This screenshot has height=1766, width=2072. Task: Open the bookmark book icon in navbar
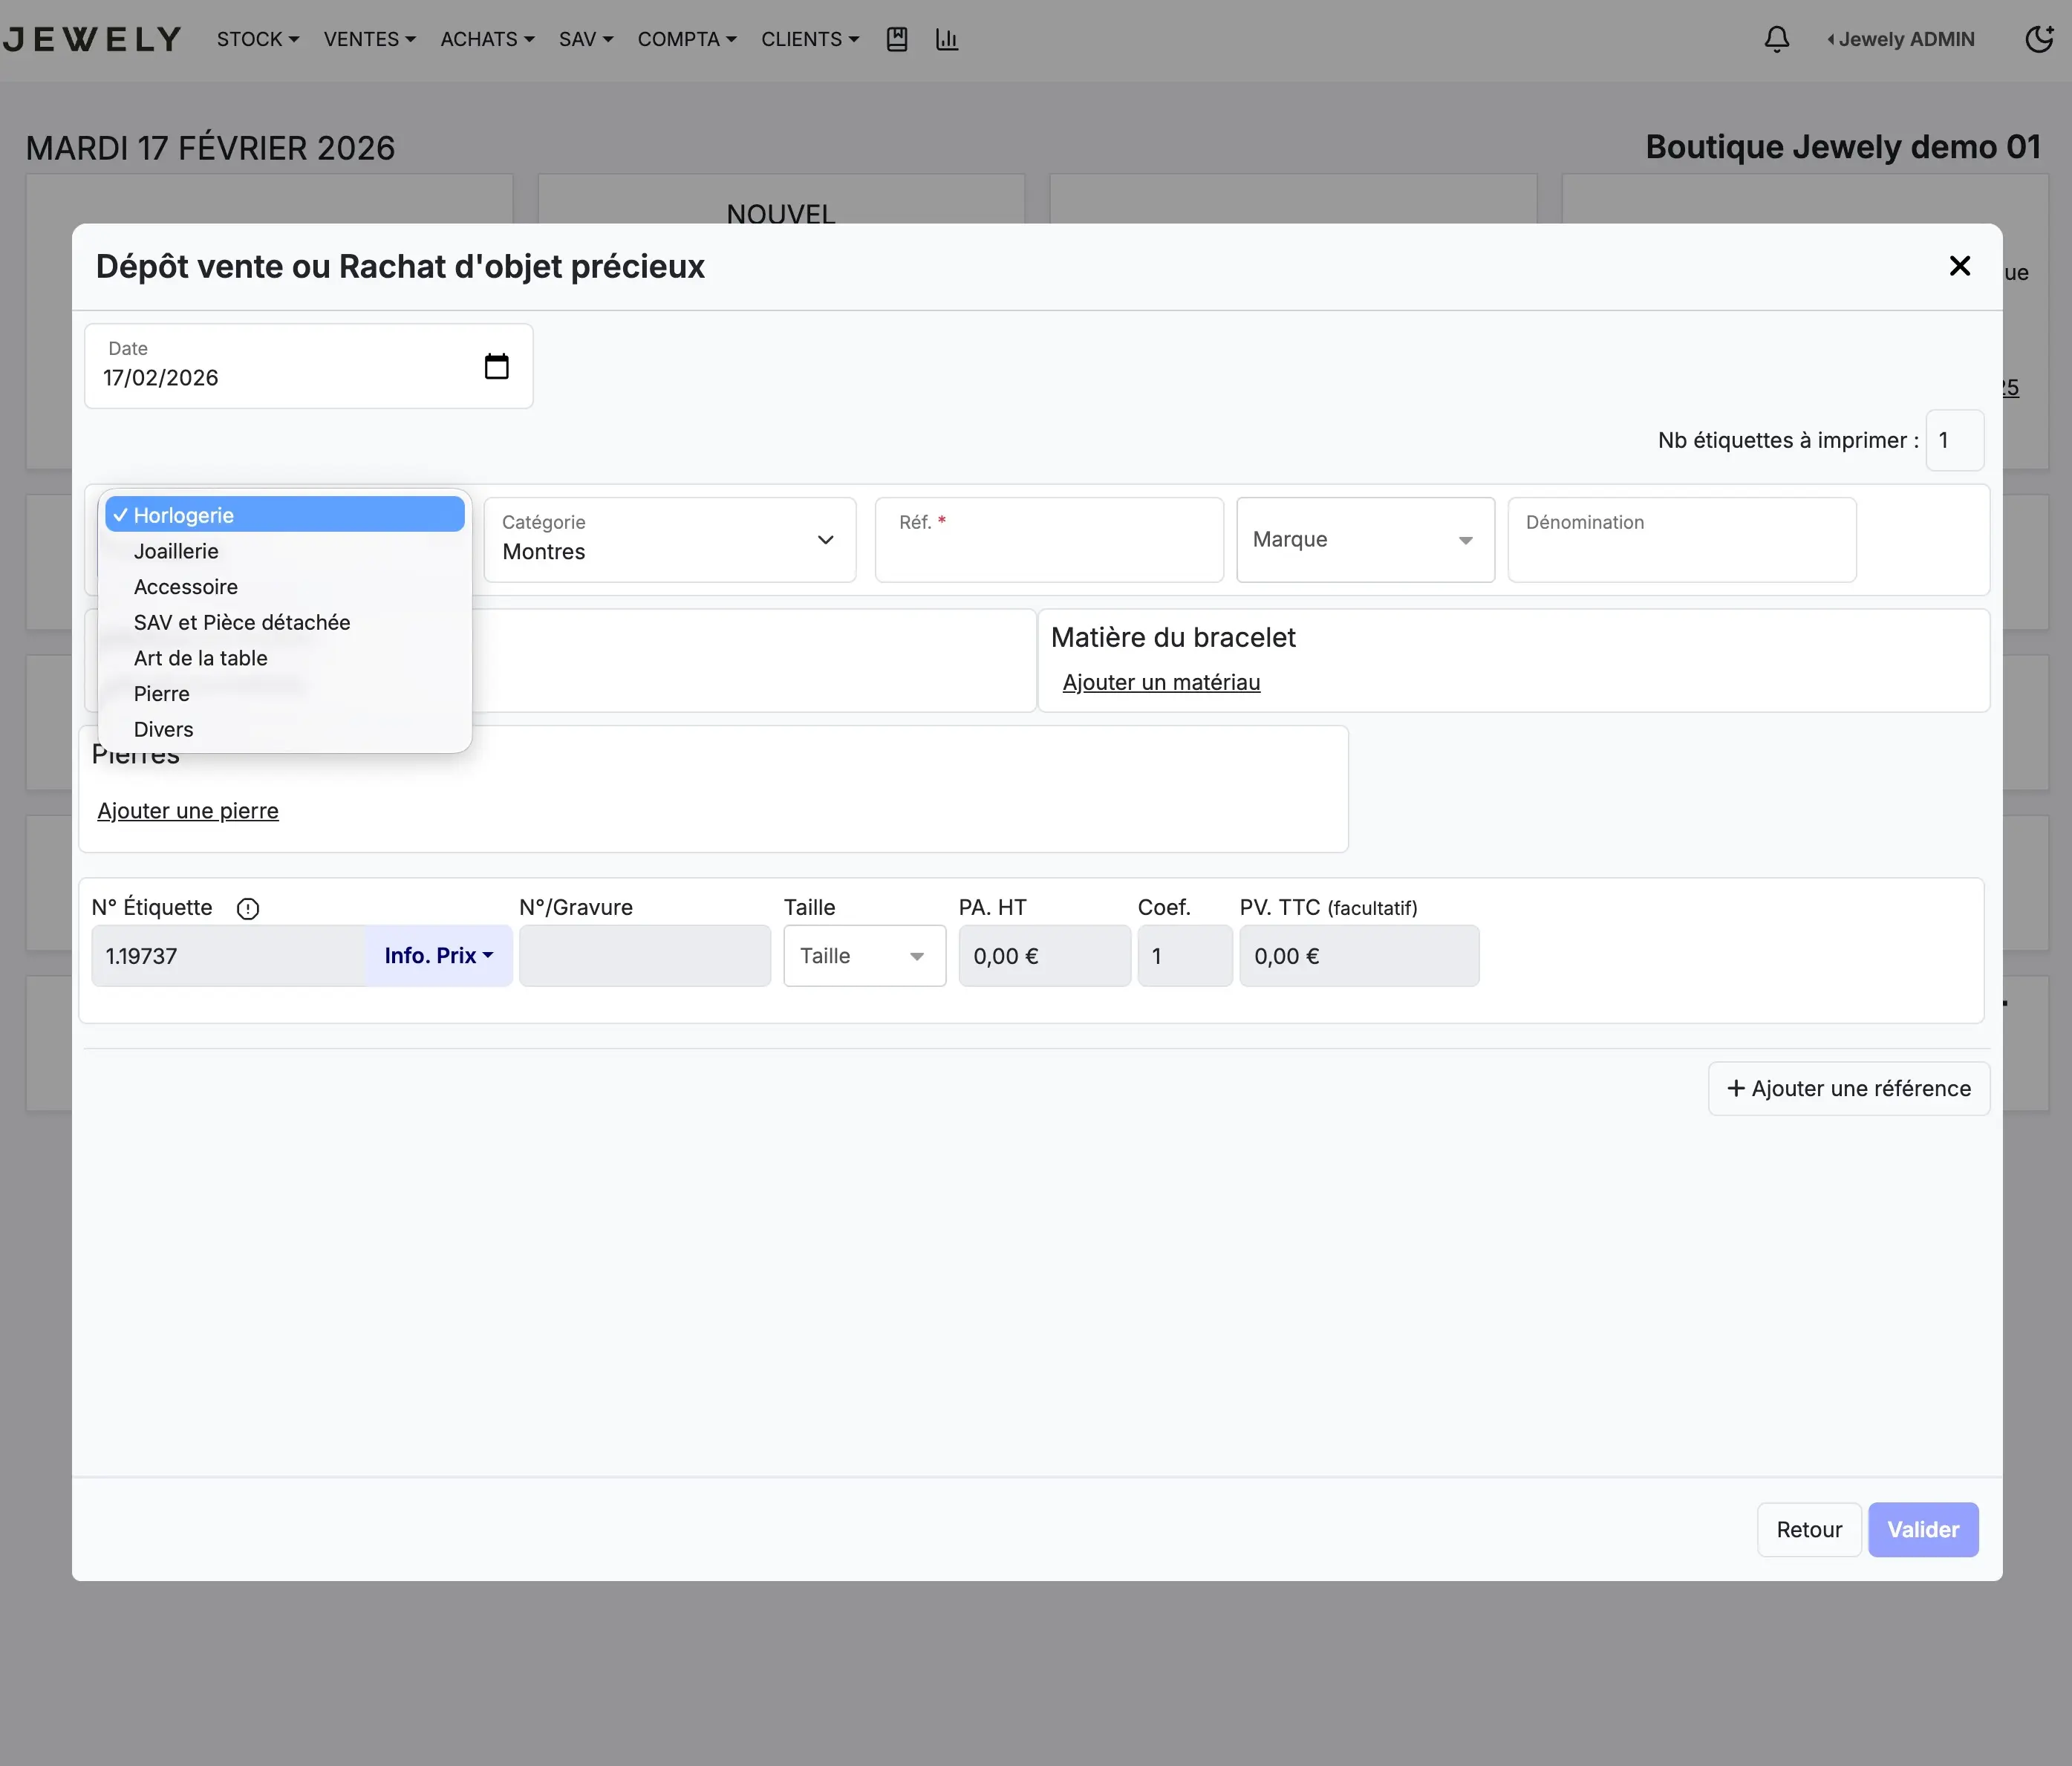[897, 39]
